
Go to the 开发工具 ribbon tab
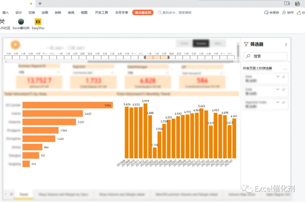[101, 13]
